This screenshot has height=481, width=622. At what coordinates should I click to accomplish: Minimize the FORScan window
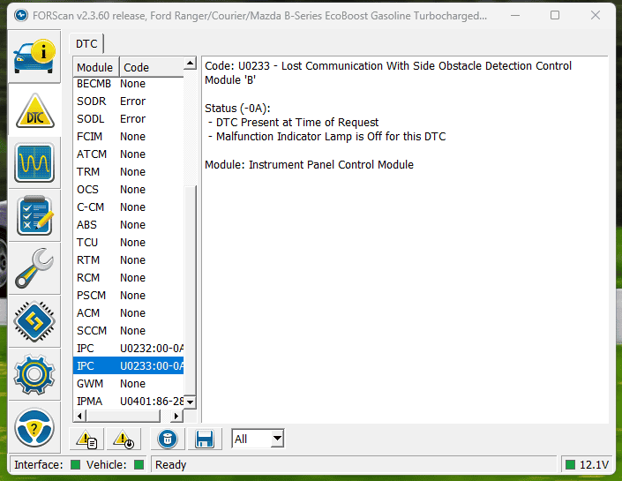(515, 16)
